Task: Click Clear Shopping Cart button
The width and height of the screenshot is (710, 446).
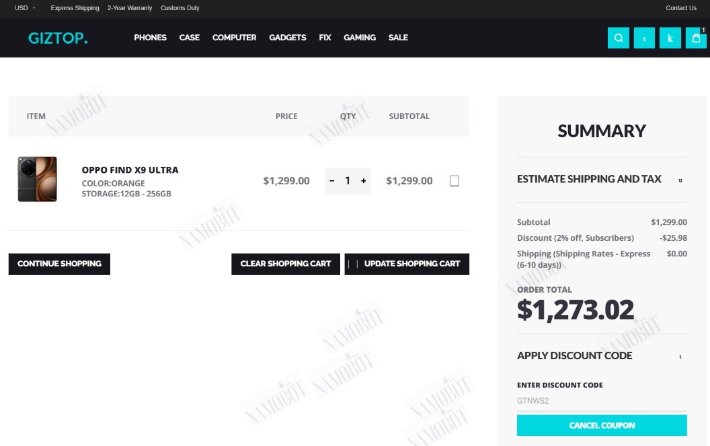Action: 286,264
